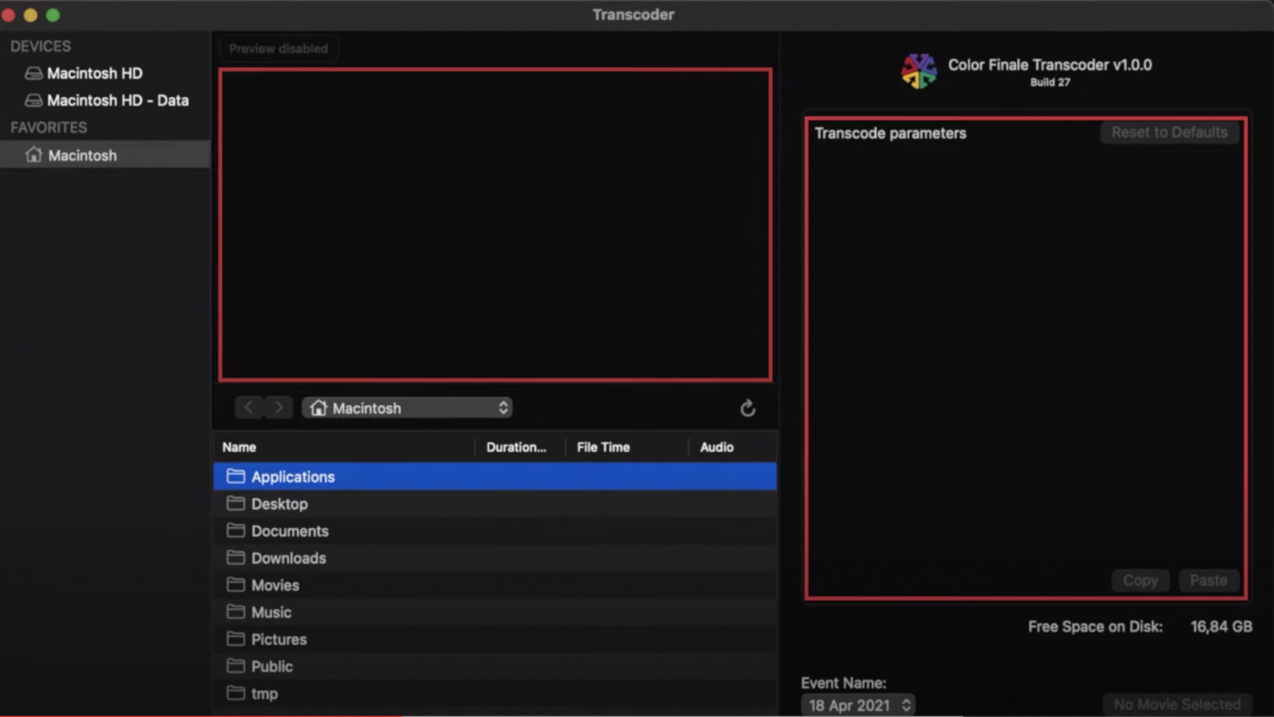Click Reset to Defaults
This screenshot has height=717, width=1274.
coord(1169,132)
